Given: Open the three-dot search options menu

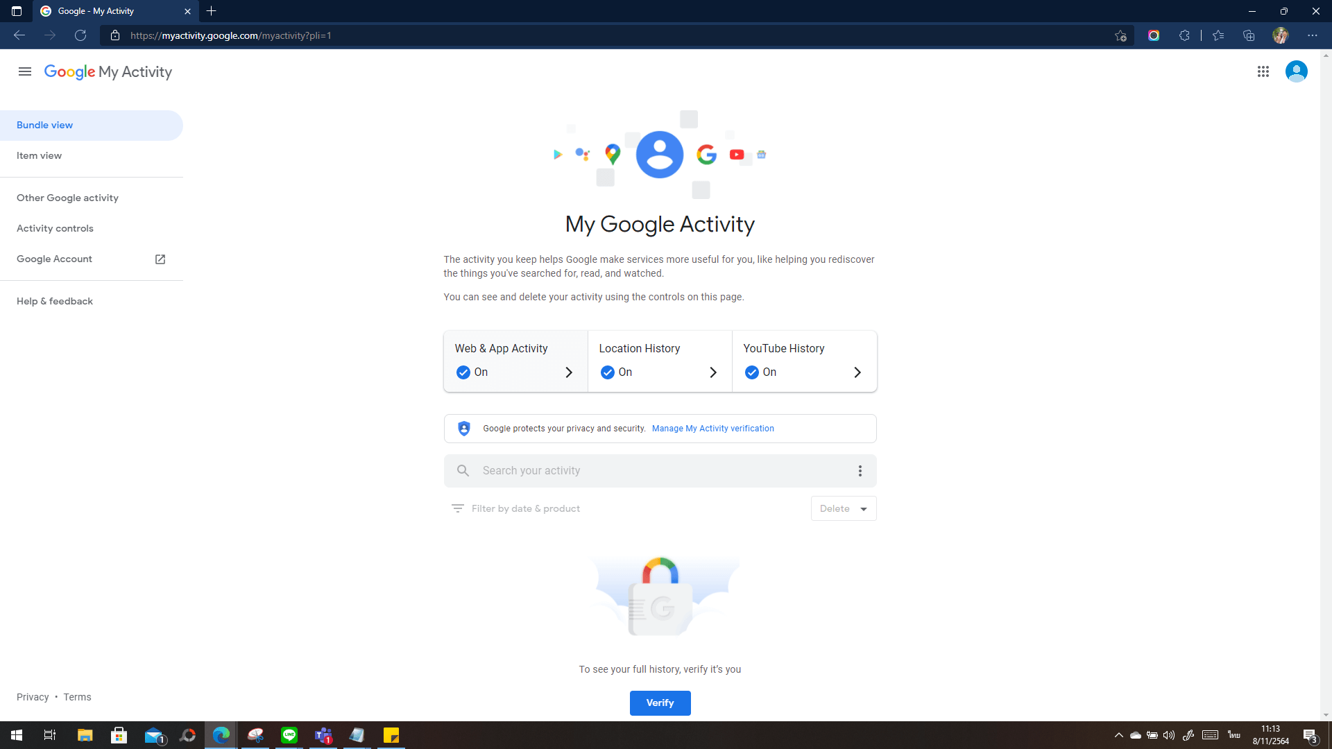Looking at the screenshot, I should pyautogui.click(x=860, y=471).
